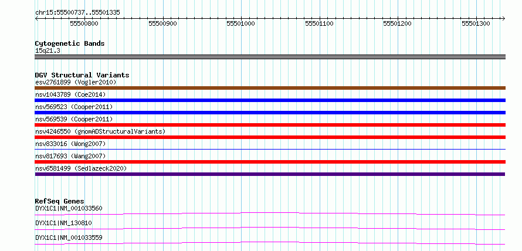
Task: Select the magenta NM_130810 transcript line
Action: coord(270,228)
